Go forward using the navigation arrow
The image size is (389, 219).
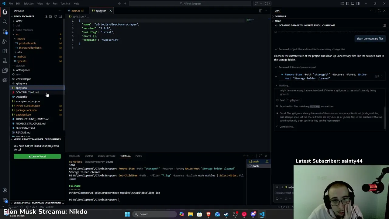[125, 3]
